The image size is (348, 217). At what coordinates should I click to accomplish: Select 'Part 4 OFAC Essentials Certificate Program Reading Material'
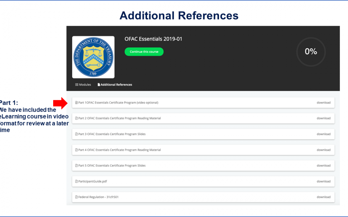point(120,150)
